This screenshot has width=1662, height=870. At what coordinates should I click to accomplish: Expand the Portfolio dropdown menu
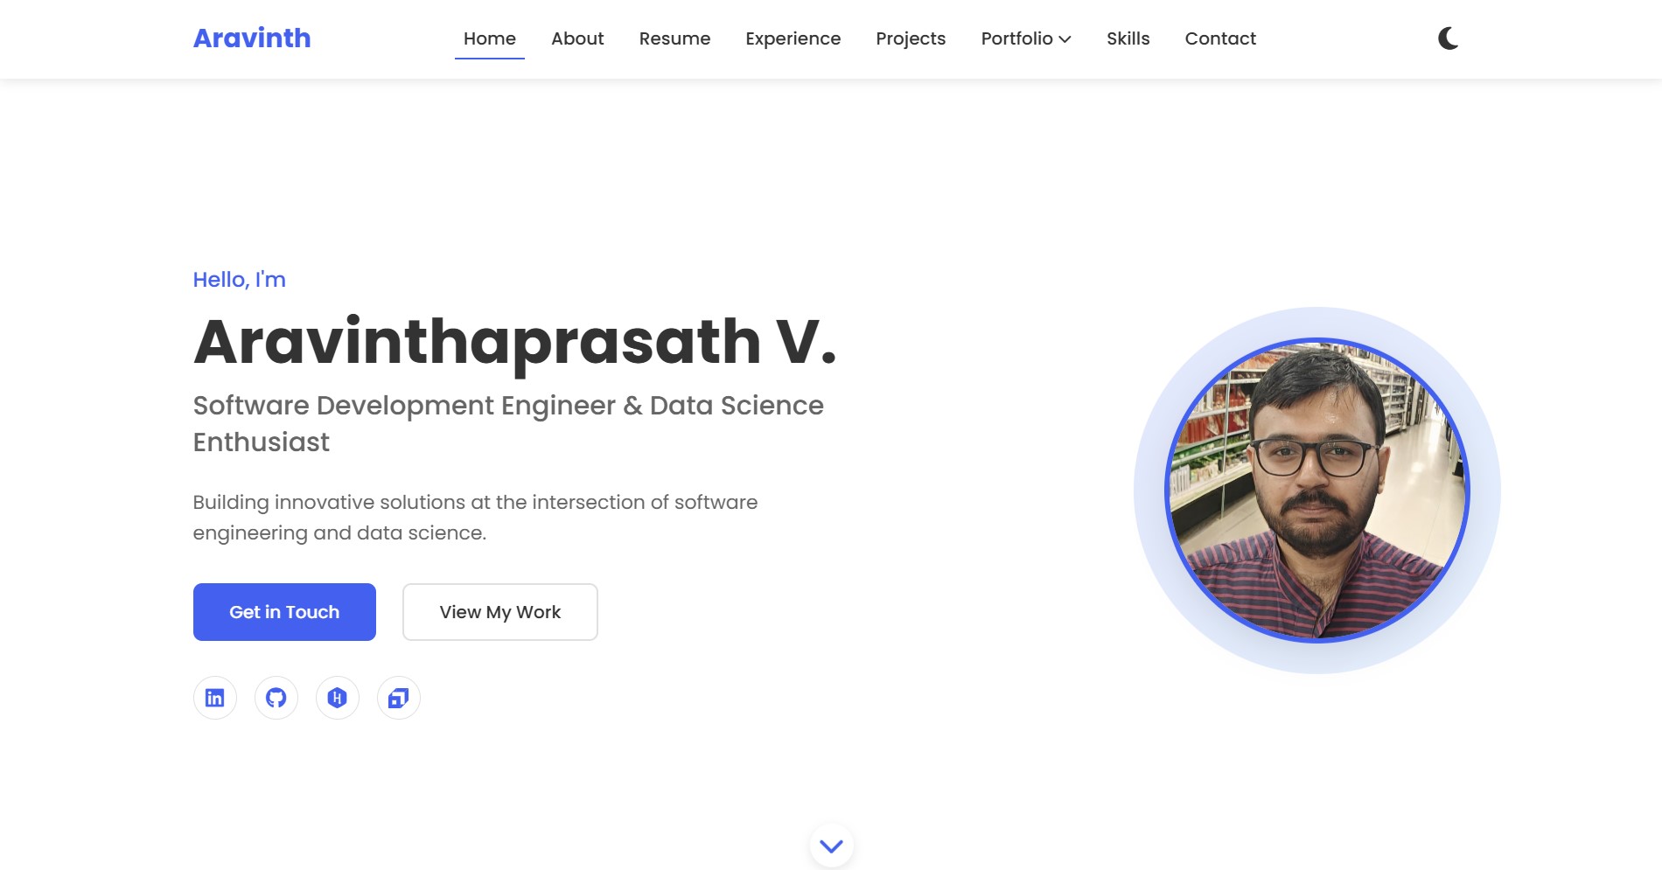coord(1017,38)
